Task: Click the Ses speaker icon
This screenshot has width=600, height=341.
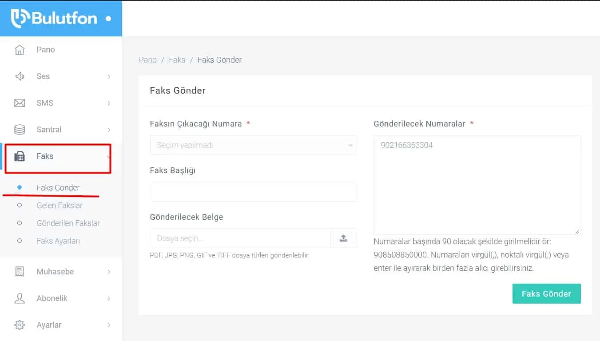Action: click(x=20, y=76)
